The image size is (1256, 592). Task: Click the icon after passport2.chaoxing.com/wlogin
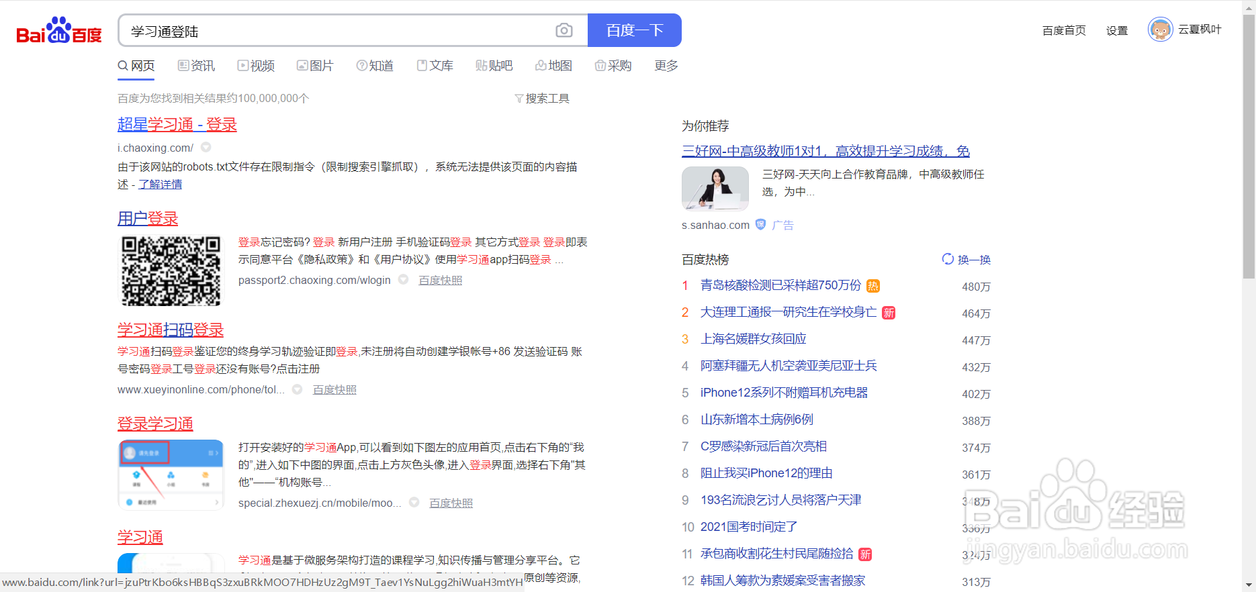click(404, 279)
